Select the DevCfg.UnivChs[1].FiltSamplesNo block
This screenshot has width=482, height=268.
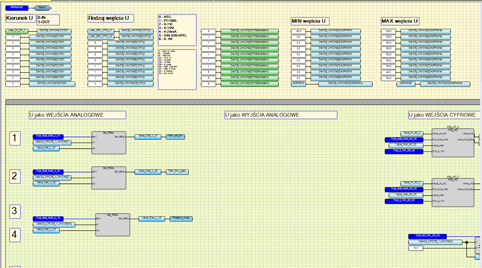[250, 31]
